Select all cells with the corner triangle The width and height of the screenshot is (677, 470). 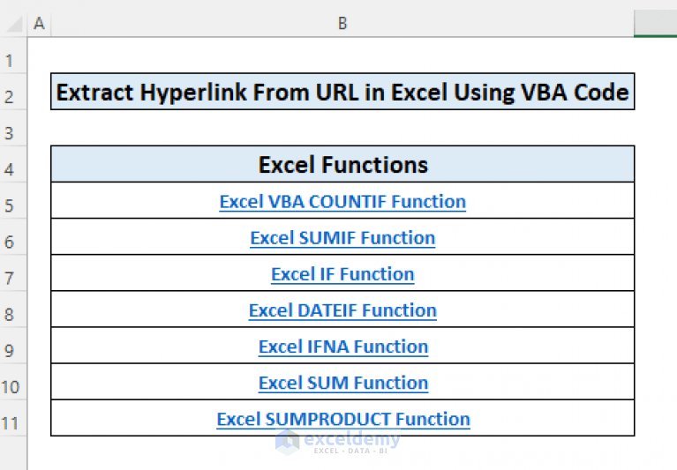pyautogui.click(x=14, y=24)
